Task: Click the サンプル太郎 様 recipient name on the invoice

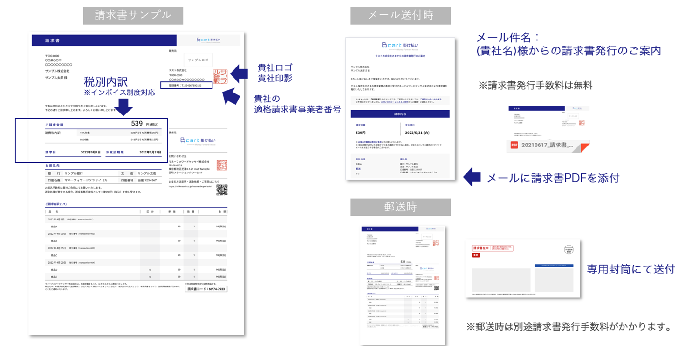Action: [56, 77]
